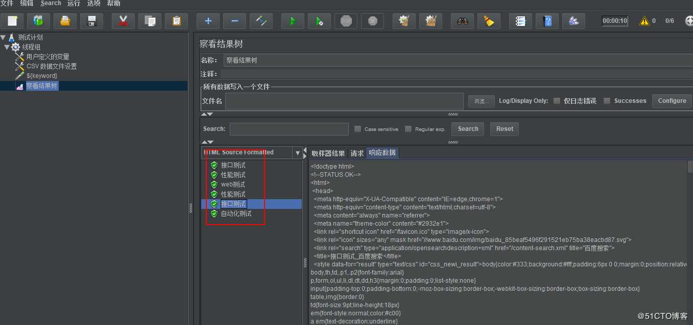Click the toolbar icon right of Help
This screenshot has width=693, height=325.
pos(574,21)
